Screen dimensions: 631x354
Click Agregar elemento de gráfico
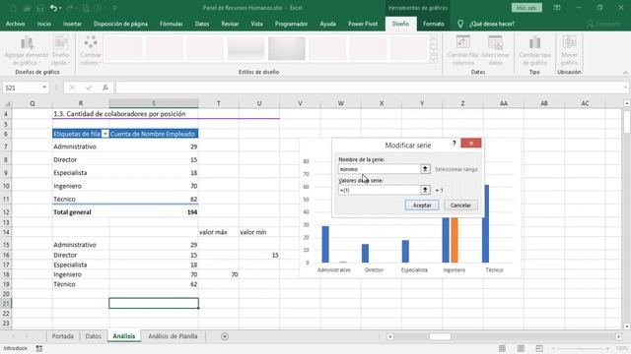coord(27,51)
